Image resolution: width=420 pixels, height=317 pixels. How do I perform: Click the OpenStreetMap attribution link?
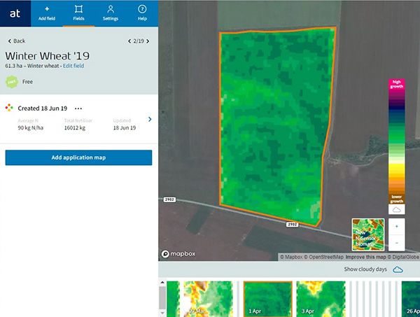point(323,257)
